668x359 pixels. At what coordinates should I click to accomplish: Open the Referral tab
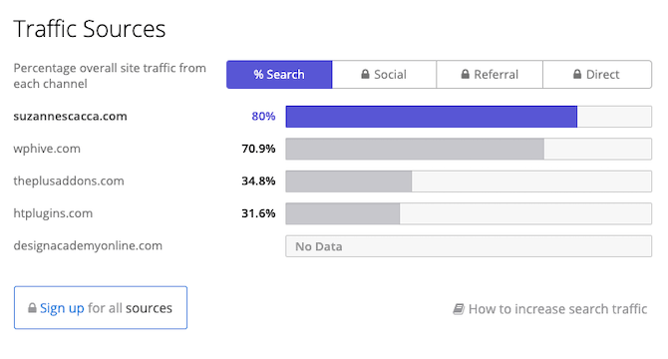point(490,75)
